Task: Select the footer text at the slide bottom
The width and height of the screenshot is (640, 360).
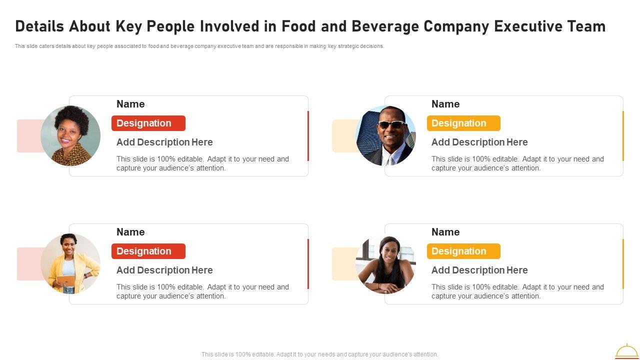Action: tap(319, 354)
